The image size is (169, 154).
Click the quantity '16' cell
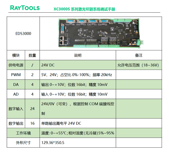tap(32, 123)
